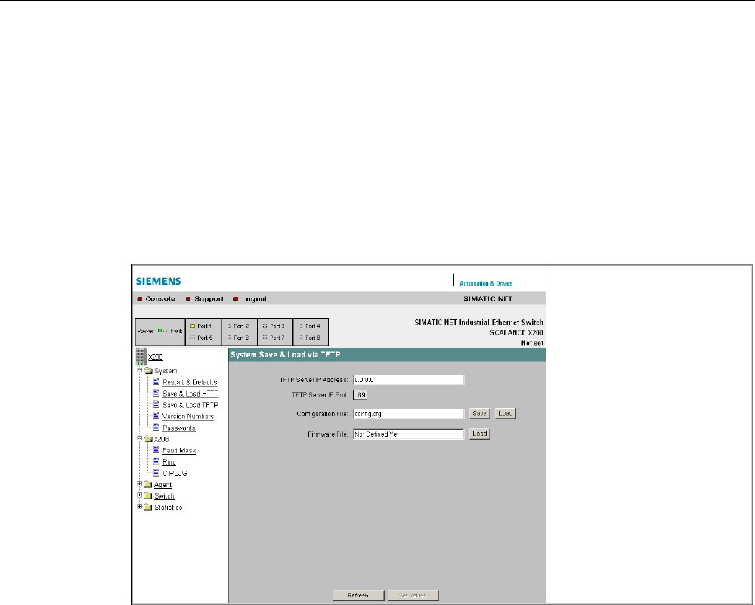Open the Ring configuration page
755x605 pixels.
pyautogui.click(x=169, y=462)
